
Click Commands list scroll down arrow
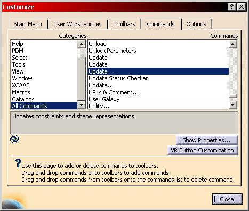[232, 105]
